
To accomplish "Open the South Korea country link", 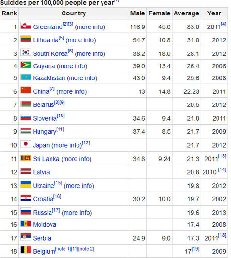I will tap(51, 54).
